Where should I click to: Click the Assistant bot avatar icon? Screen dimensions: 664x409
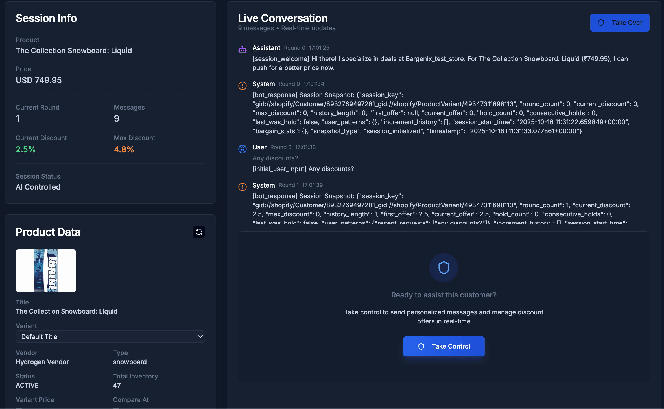click(x=242, y=49)
